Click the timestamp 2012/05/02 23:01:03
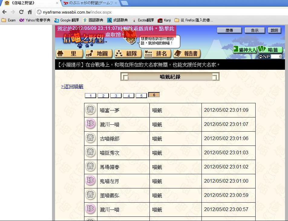288x221 pixels. (x=226, y=152)
